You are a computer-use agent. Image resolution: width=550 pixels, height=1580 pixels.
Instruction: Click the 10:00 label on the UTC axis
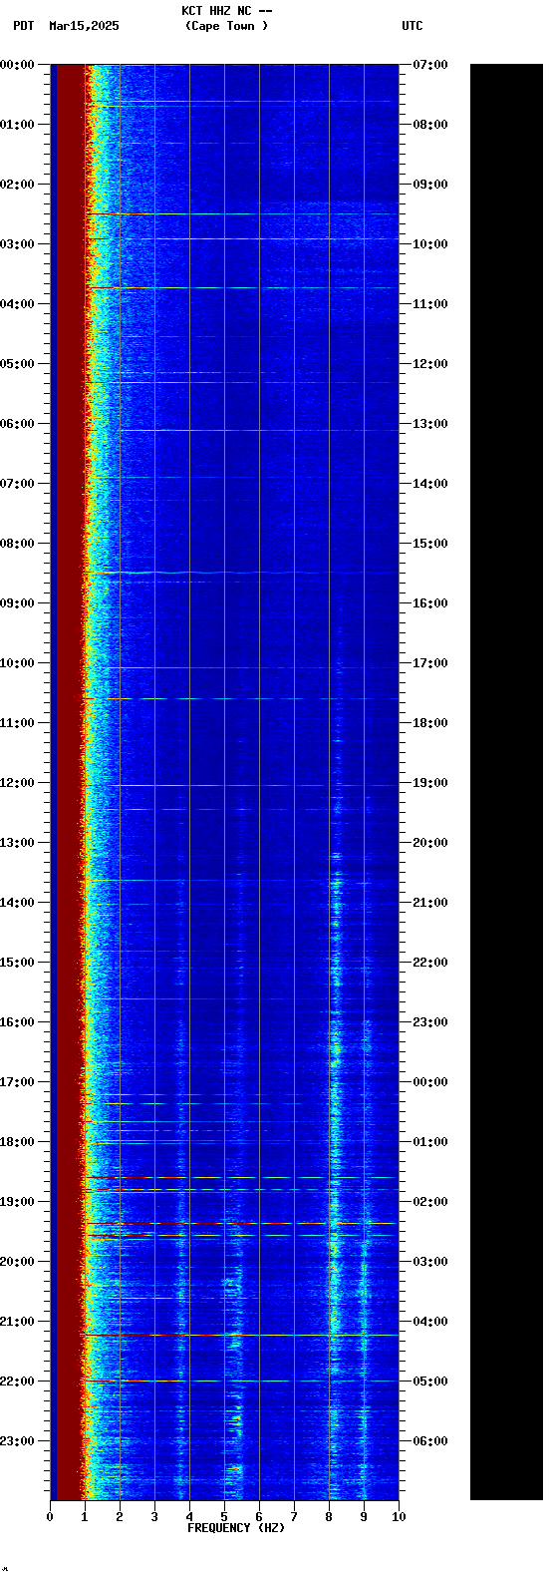pos(430,244)
